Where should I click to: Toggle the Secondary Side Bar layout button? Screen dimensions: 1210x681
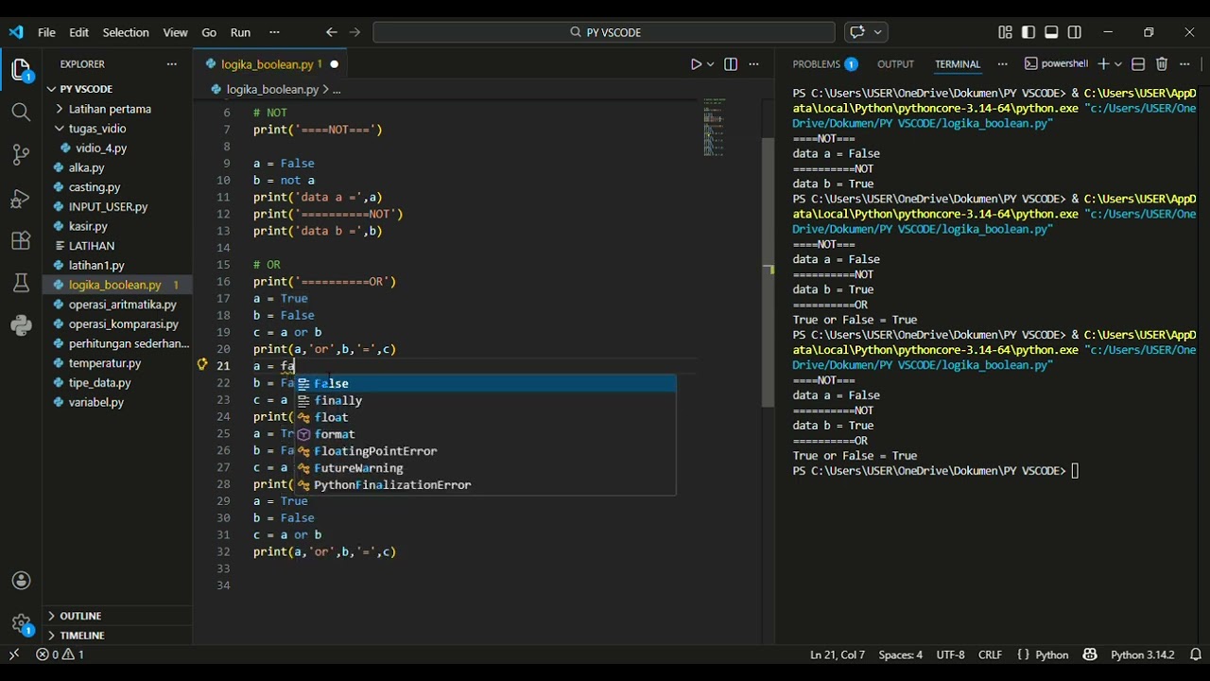pos(1075,32)
